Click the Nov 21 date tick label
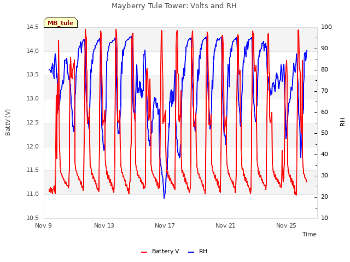Viewport: 350px width, 262px height. click(225, 225)
